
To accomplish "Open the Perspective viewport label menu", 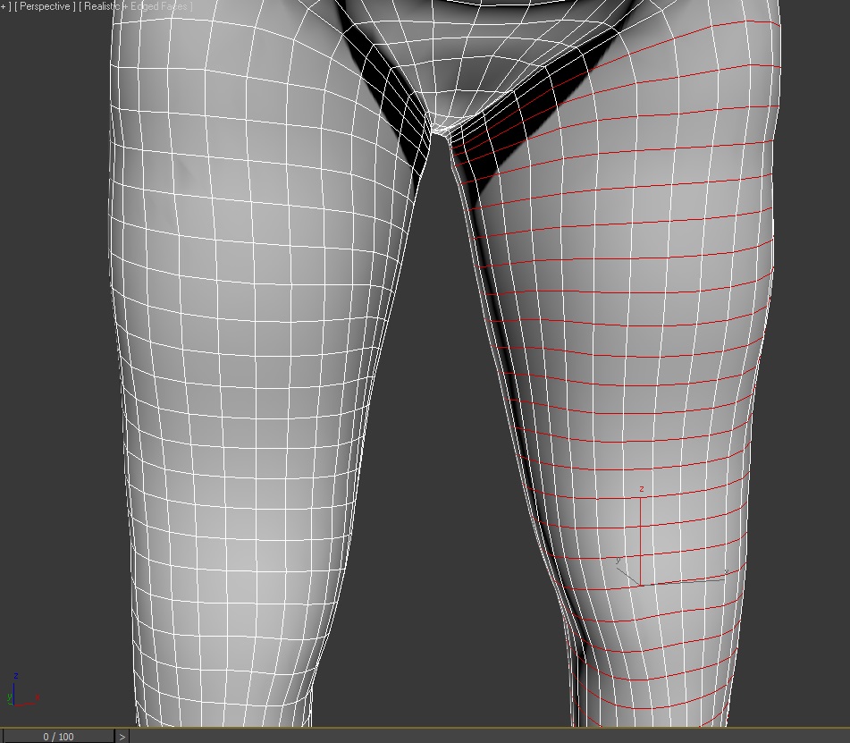I will tap(45, 6).
